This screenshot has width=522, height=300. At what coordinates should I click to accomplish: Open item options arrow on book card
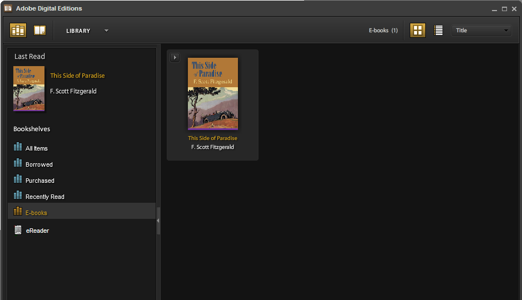(x=175, y=58)
